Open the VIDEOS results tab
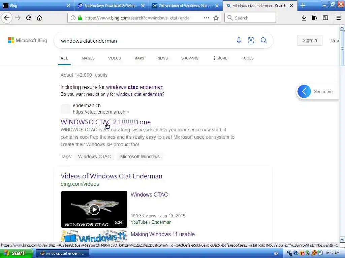The height and width of the screenshot is (258, 345). (x=115, y=58)
